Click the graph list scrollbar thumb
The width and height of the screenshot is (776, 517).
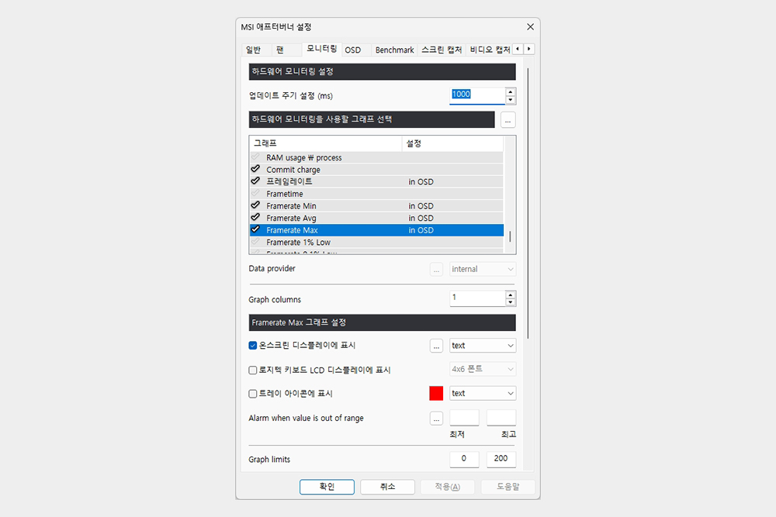[510, 236]
